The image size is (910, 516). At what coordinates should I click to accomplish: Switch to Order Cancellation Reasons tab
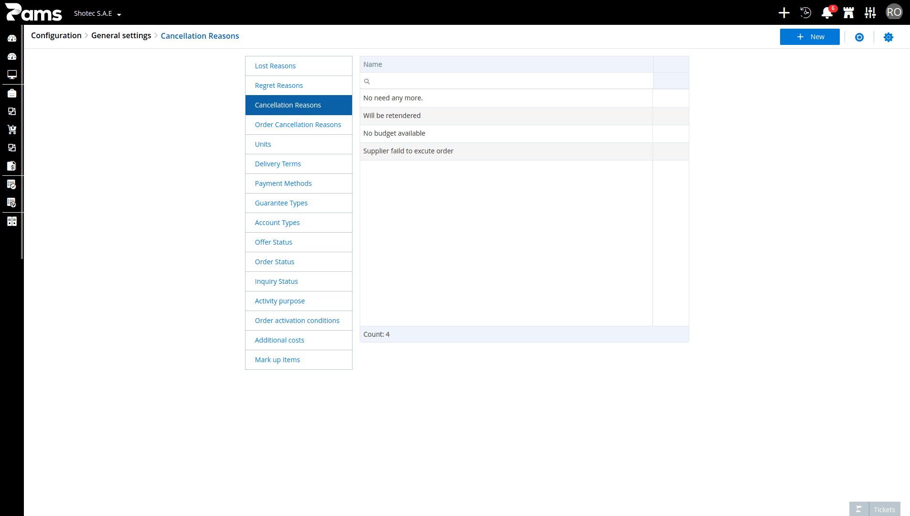click(299, 125)
